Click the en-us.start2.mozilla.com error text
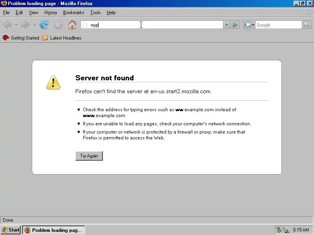 pos(180,92)
